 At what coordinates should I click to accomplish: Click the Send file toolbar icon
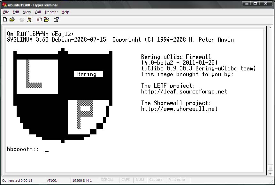click(39, 20)
